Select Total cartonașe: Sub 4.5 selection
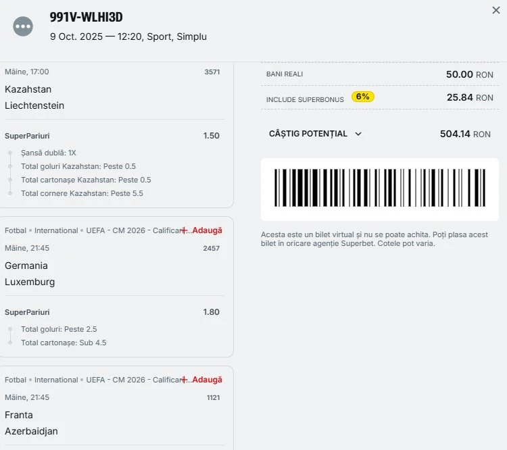 pos(64,343)
